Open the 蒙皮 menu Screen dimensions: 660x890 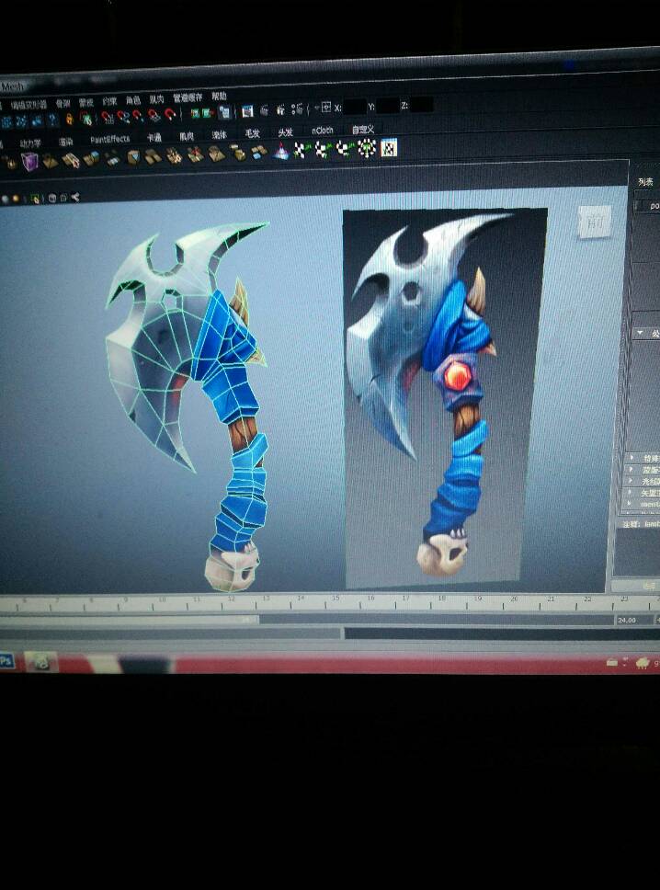coord(86,102)
